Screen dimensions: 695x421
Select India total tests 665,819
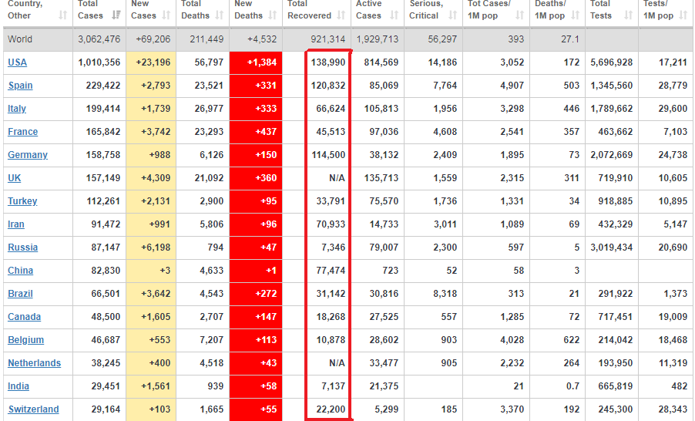click(x=615, y=386)
